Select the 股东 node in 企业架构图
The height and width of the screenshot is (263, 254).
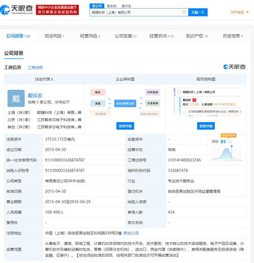(x=98, y=92)
